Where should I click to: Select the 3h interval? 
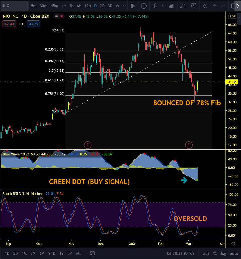[x=71, y=6]
